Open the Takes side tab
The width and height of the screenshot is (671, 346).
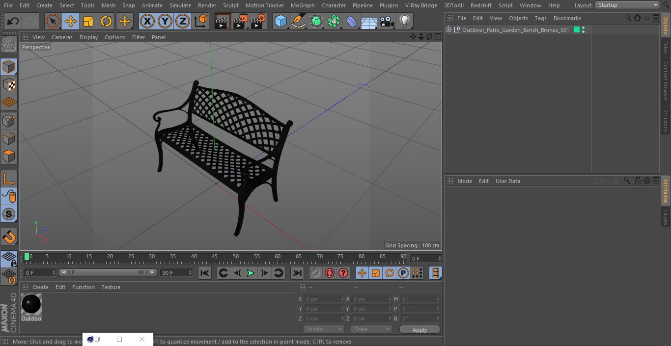point(666,48)
